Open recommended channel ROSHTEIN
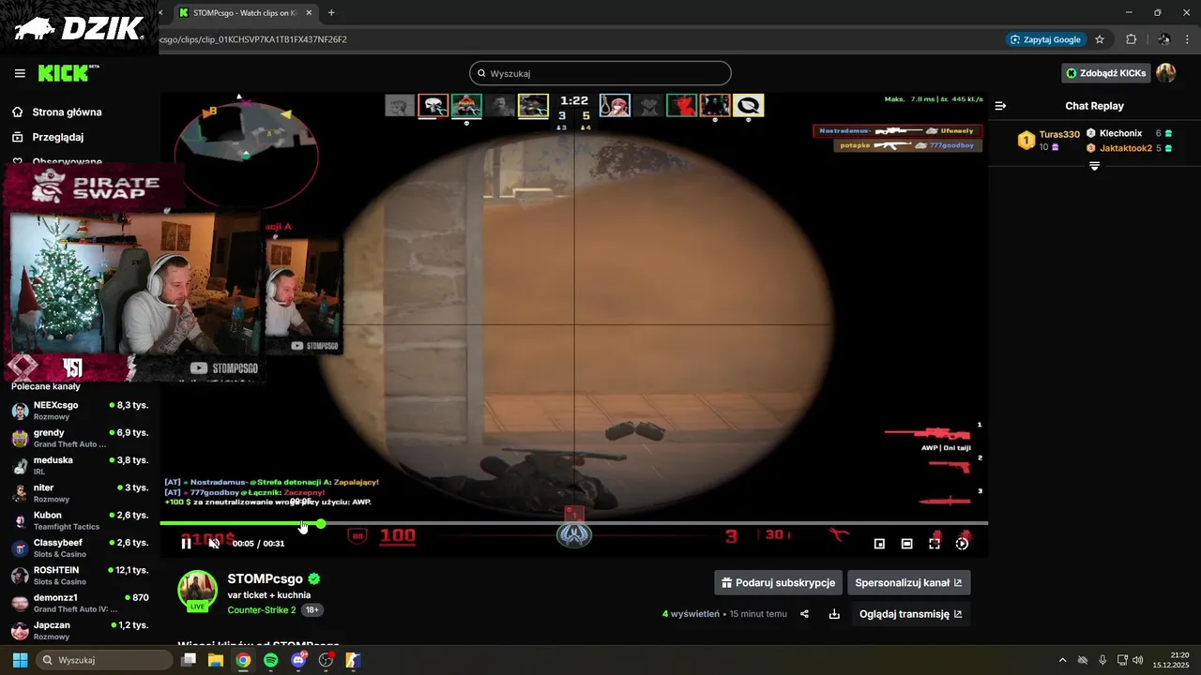Screen dimensions: 1201x675 tap(79, 575)
